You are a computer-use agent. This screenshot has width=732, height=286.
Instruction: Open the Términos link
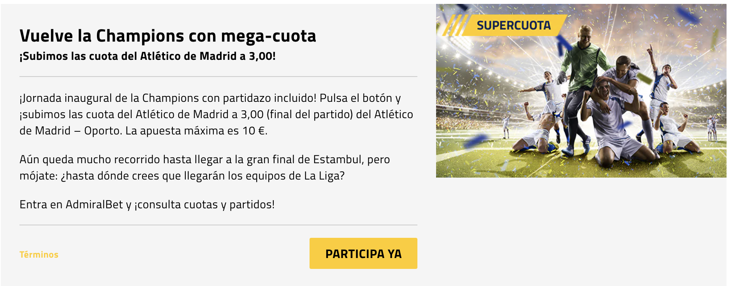pyautogui.click(x=39, y=255)
